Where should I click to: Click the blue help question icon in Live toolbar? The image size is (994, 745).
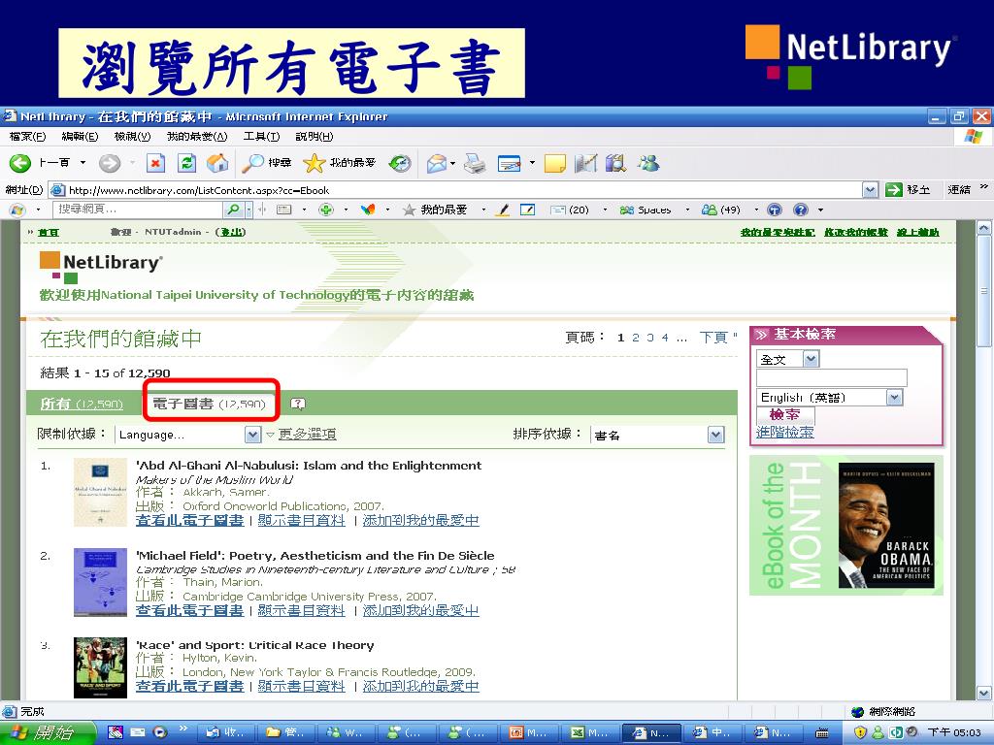click(x=801, y=210)
